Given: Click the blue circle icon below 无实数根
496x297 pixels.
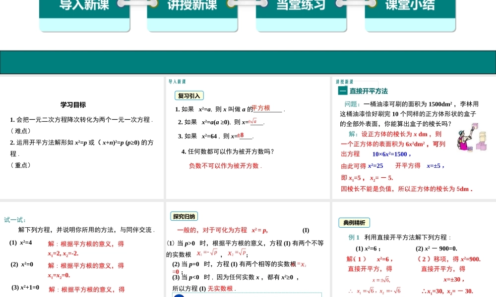Looking at the screenshot, I should (179, 296).
